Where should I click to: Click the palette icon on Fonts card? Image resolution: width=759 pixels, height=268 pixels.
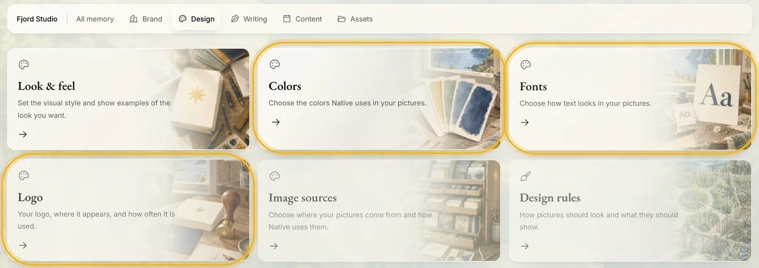525,65
